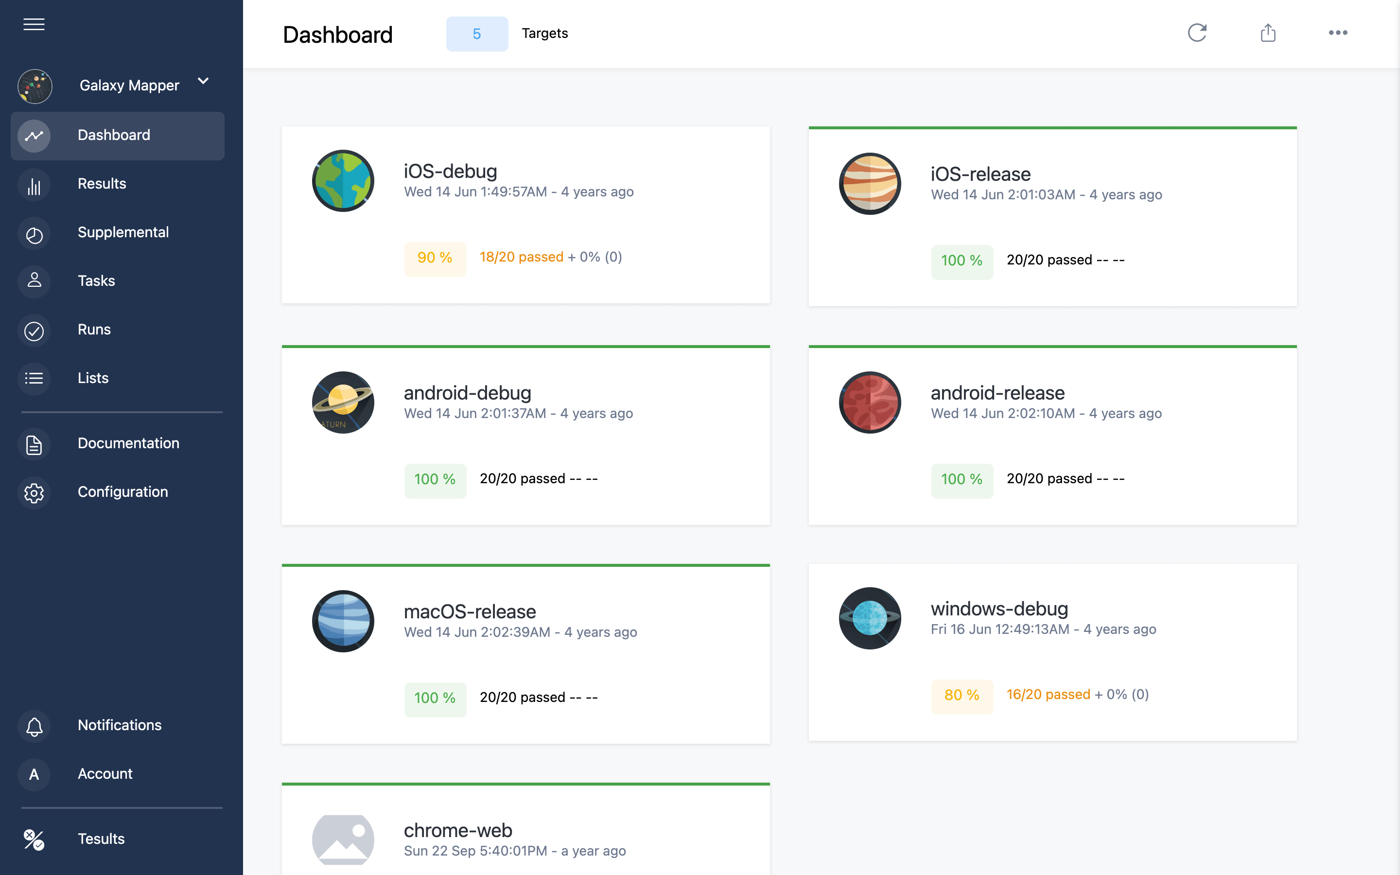Select the Results sidebar icon
This screenshot has width=1400, height=875.
[33, 183]
